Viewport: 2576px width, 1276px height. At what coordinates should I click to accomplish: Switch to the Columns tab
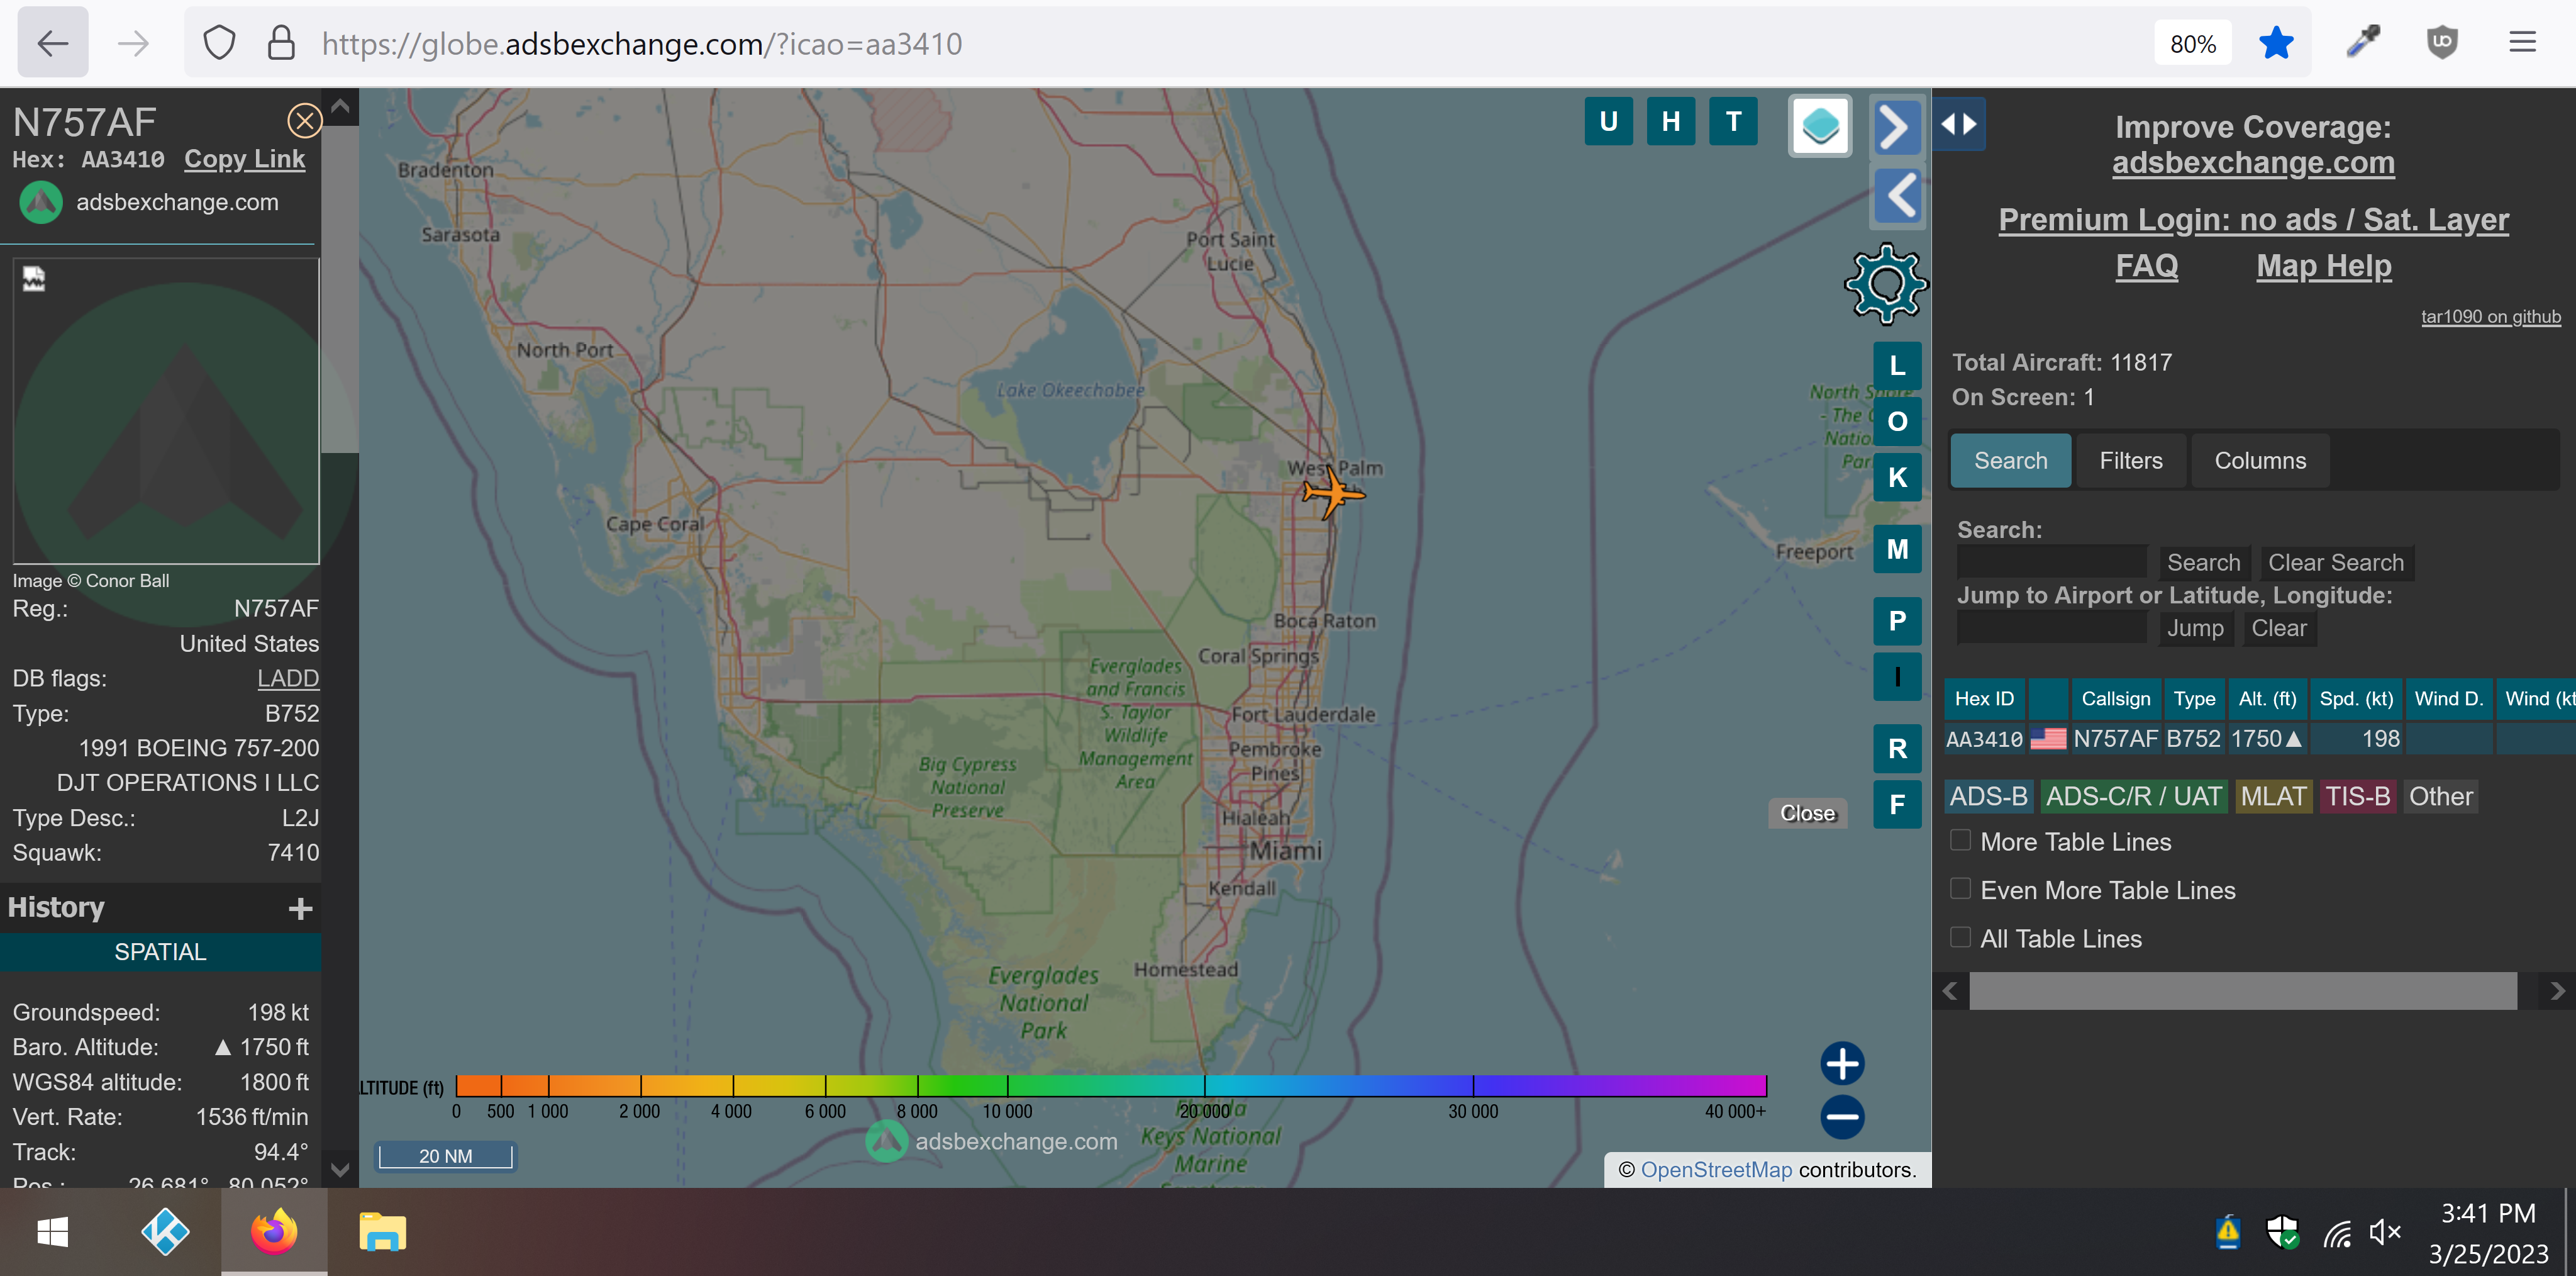tap(2260, 461)
